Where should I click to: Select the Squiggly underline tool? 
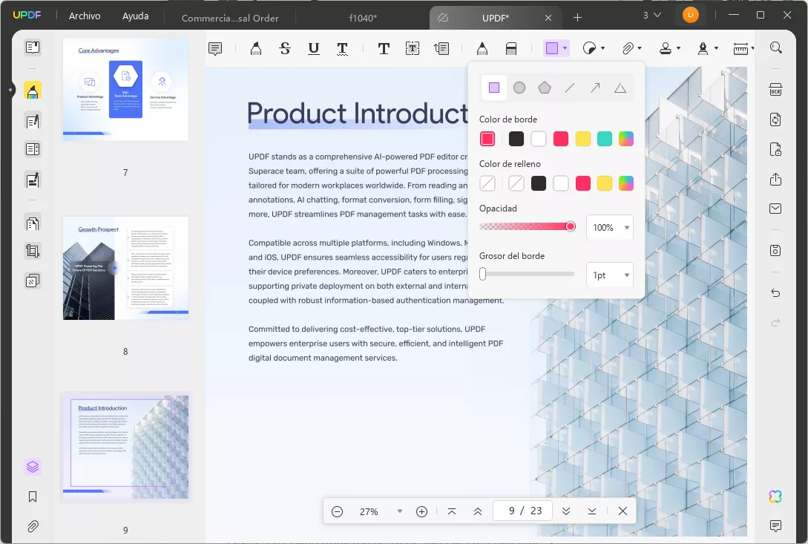point(342,48)
